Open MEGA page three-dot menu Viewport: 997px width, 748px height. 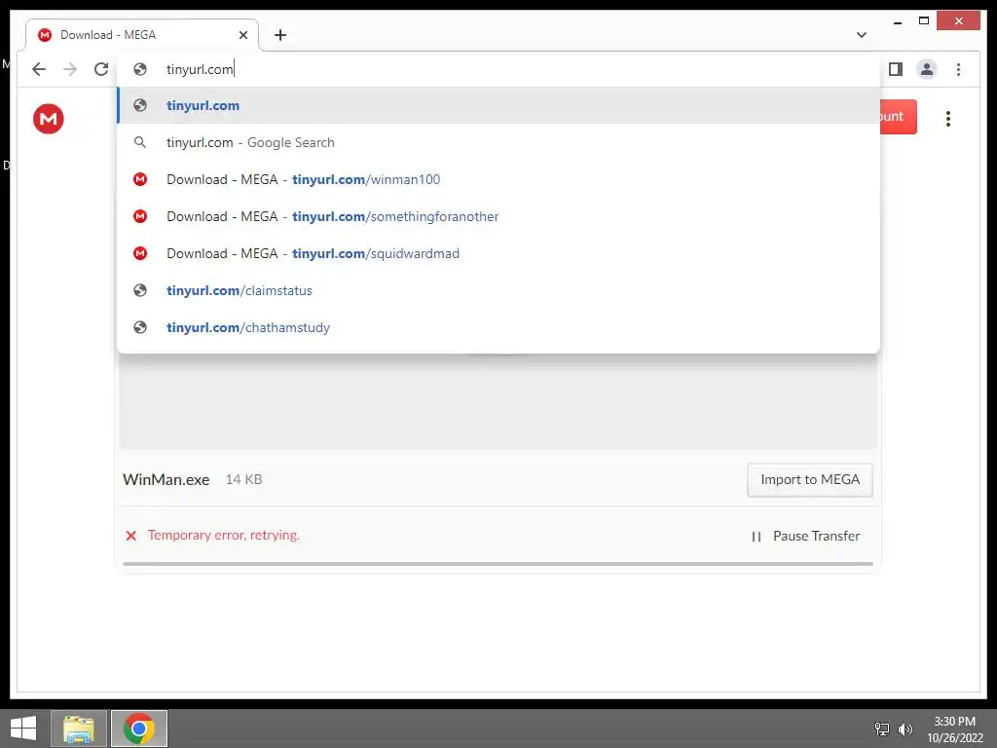pyautogui.click(x=948, y=119)
